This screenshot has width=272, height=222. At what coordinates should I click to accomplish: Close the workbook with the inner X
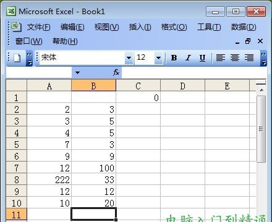(260, 41)
